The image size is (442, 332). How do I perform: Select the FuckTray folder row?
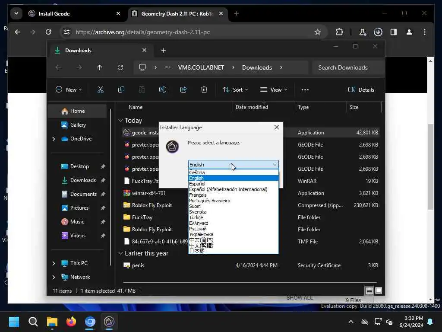[x=251, y=217]
